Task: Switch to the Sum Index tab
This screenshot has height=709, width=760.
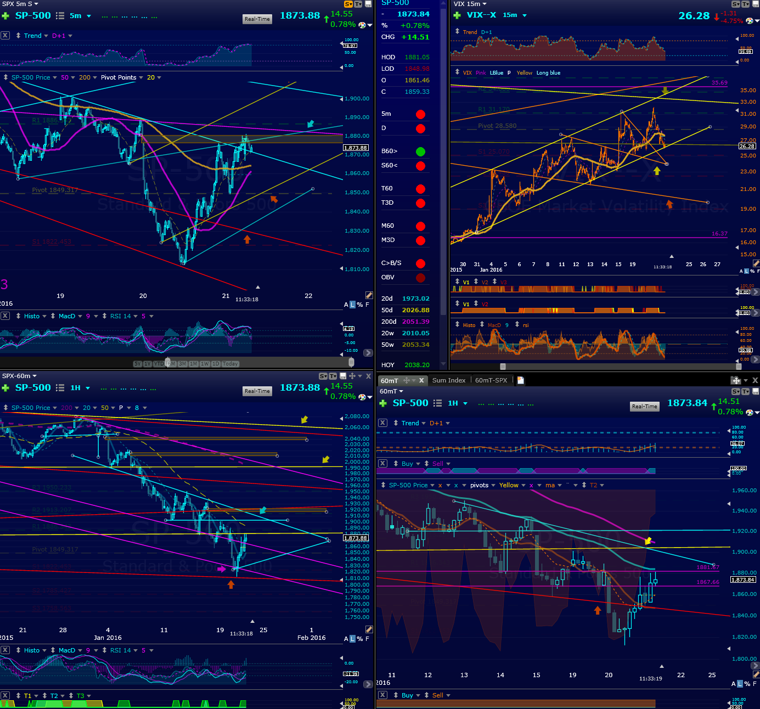Action: pos(448,380)
